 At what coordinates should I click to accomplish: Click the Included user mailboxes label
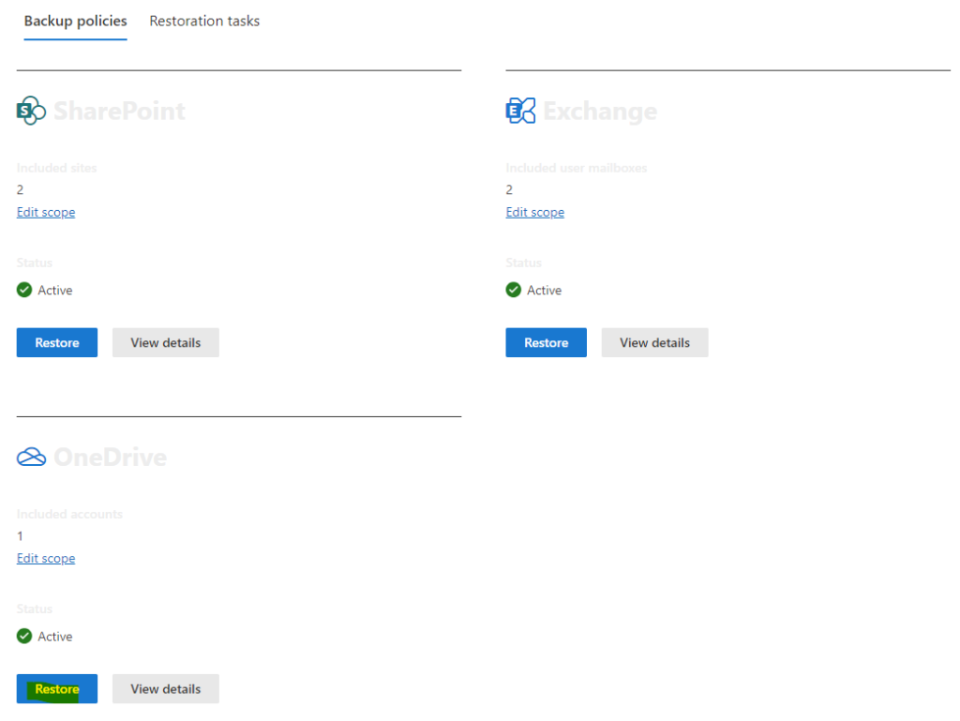click(577, 168)
